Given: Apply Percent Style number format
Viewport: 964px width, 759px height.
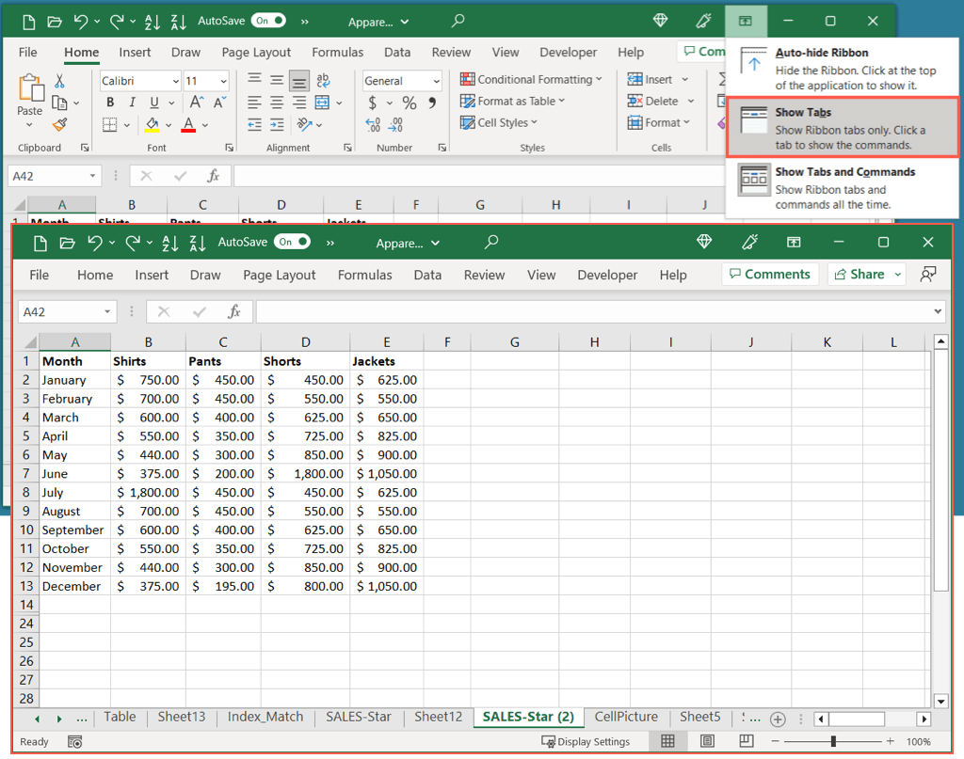Looking at the screenshot, I should tap(410, 103).
